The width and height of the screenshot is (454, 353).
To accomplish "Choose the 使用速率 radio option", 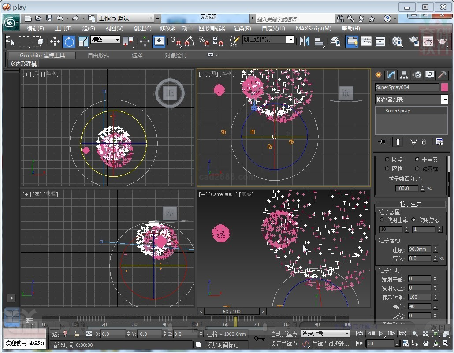I will coord(382,220).
